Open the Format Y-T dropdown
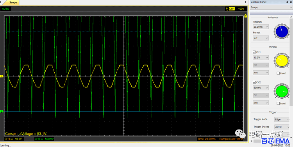 261,38
